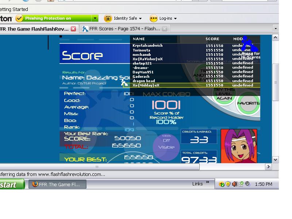Switch to FFR Scores Page 1574 tab

click(x=124, y=29)
